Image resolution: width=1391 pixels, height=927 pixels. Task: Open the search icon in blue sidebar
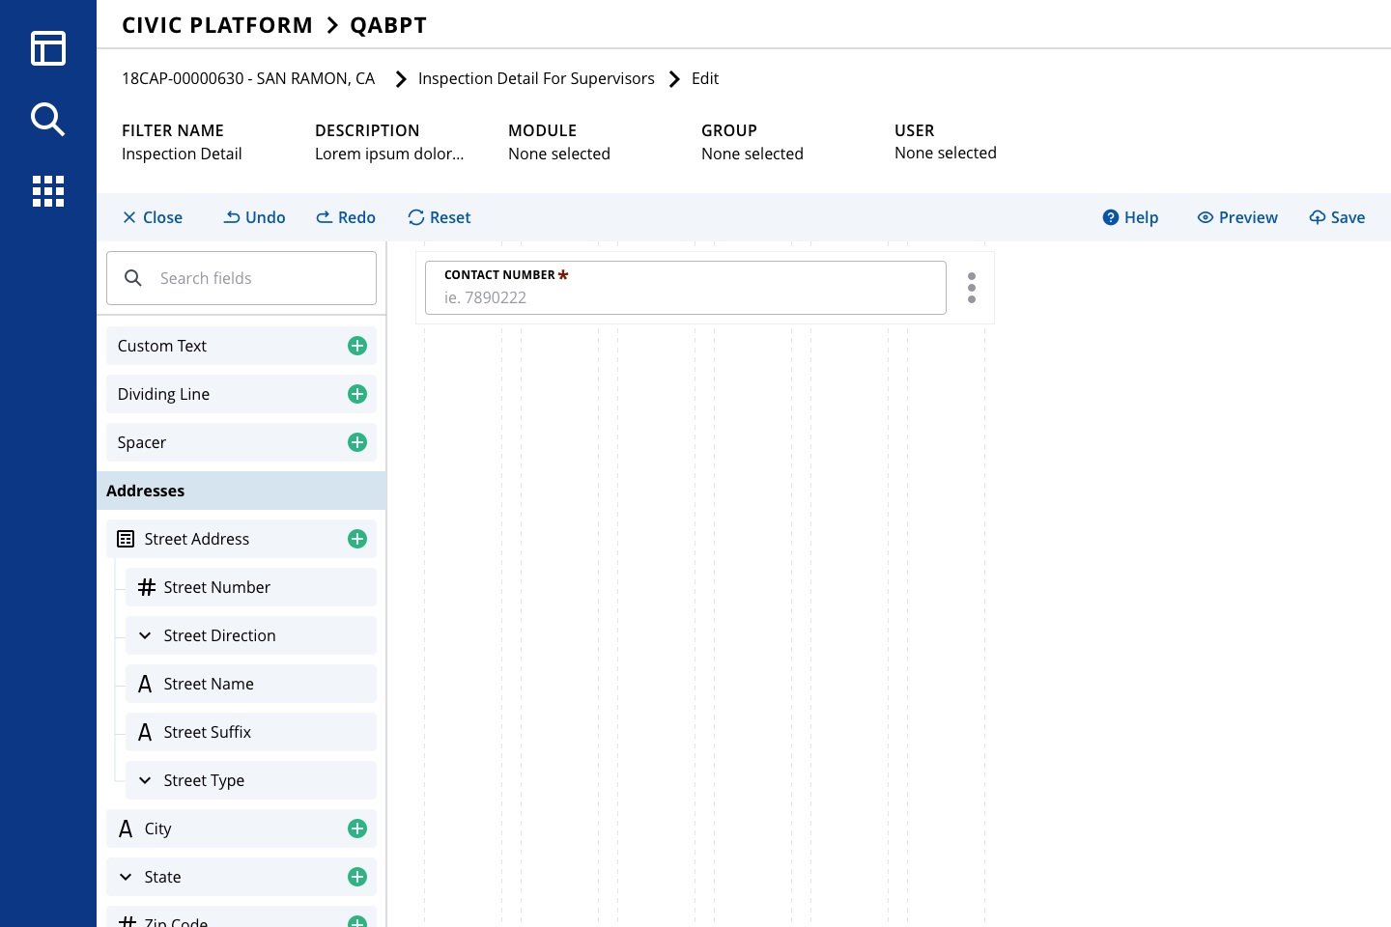tap(48, 120)
